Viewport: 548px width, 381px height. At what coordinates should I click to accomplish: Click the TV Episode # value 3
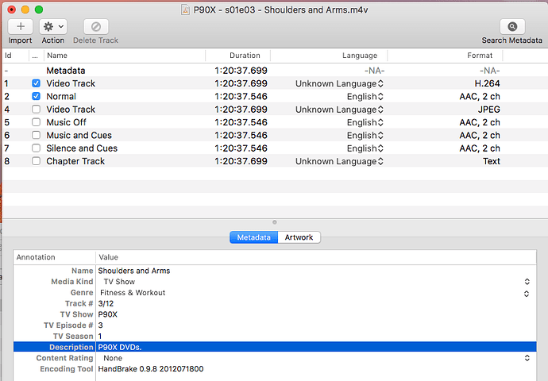coord(100,325)
